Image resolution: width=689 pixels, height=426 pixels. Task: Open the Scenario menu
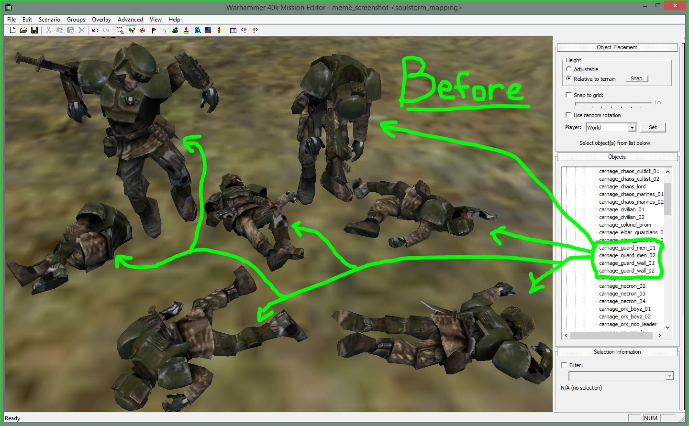(49, 20)
